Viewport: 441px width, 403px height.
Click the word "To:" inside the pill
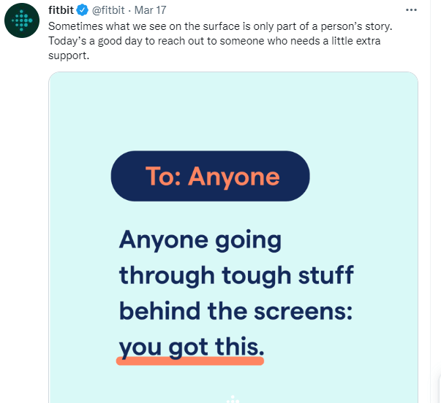[x=163, y=177]
